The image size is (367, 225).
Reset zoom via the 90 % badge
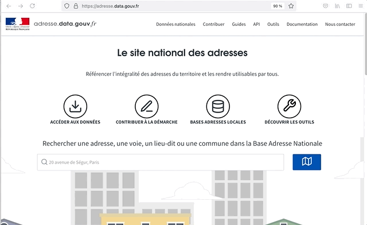[278, 6]
